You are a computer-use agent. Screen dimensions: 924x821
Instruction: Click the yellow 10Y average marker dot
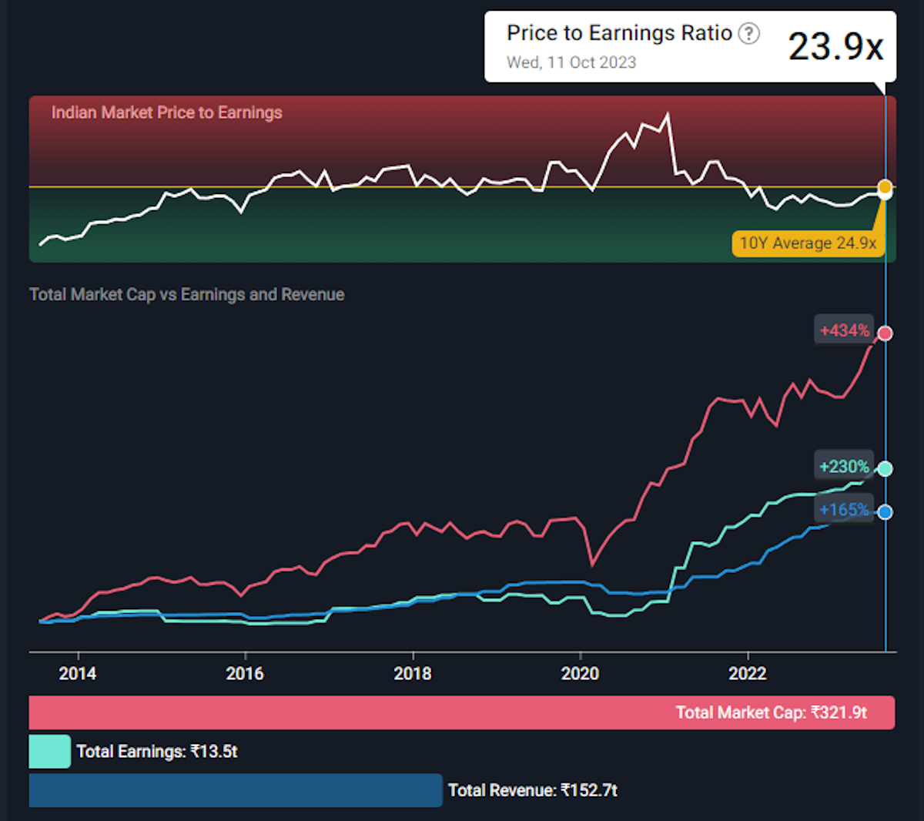pyautogui.click(x=885, y=186)
